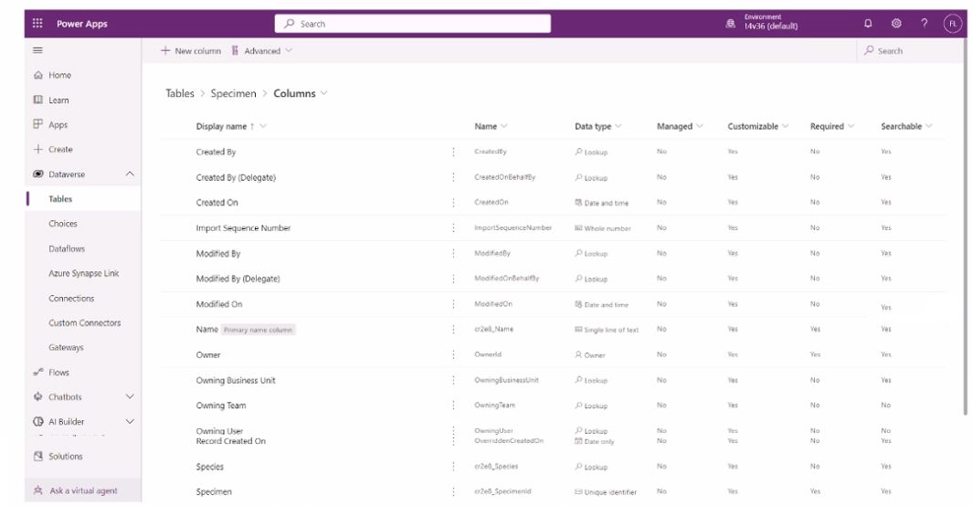Image resolution: width=972 pixels, height=506 pixels.
Task: Expand the AI Builder section chevron
Action: pos(130,422)
